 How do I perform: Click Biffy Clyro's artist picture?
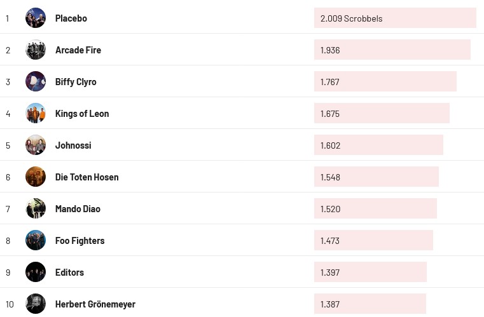click(36, 81)
